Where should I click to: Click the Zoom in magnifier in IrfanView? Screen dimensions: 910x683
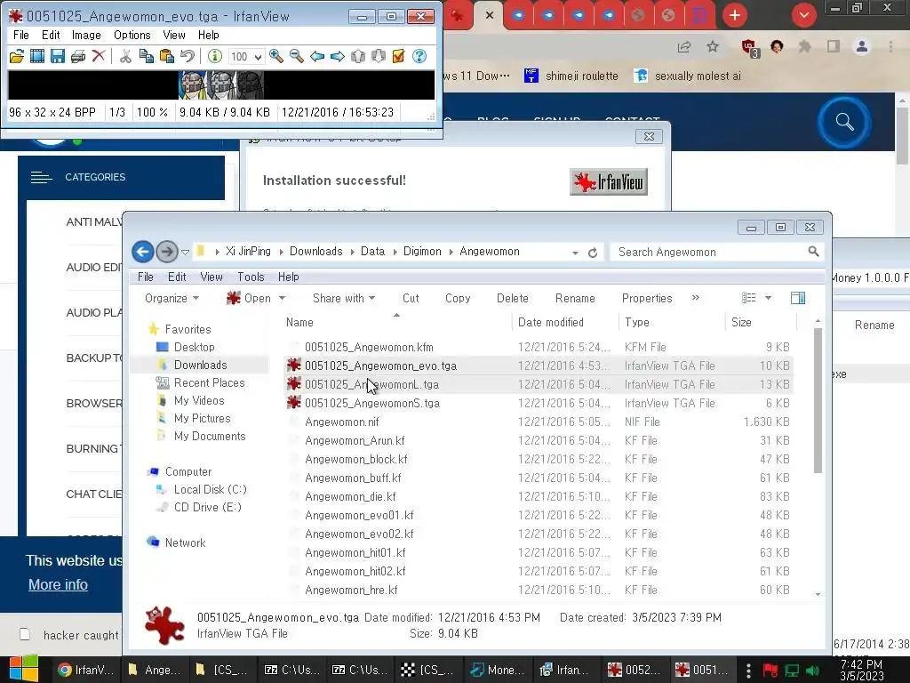[276, 56]
